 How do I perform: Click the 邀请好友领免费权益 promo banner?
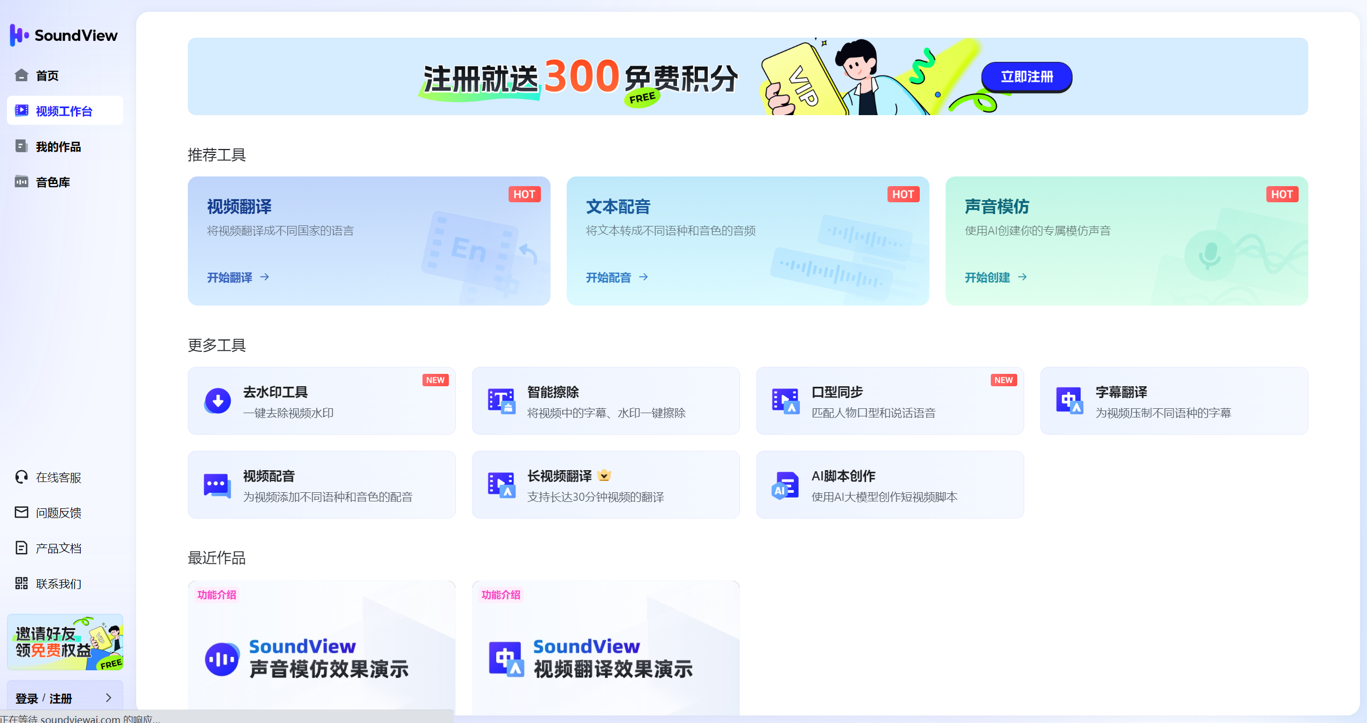65,642
